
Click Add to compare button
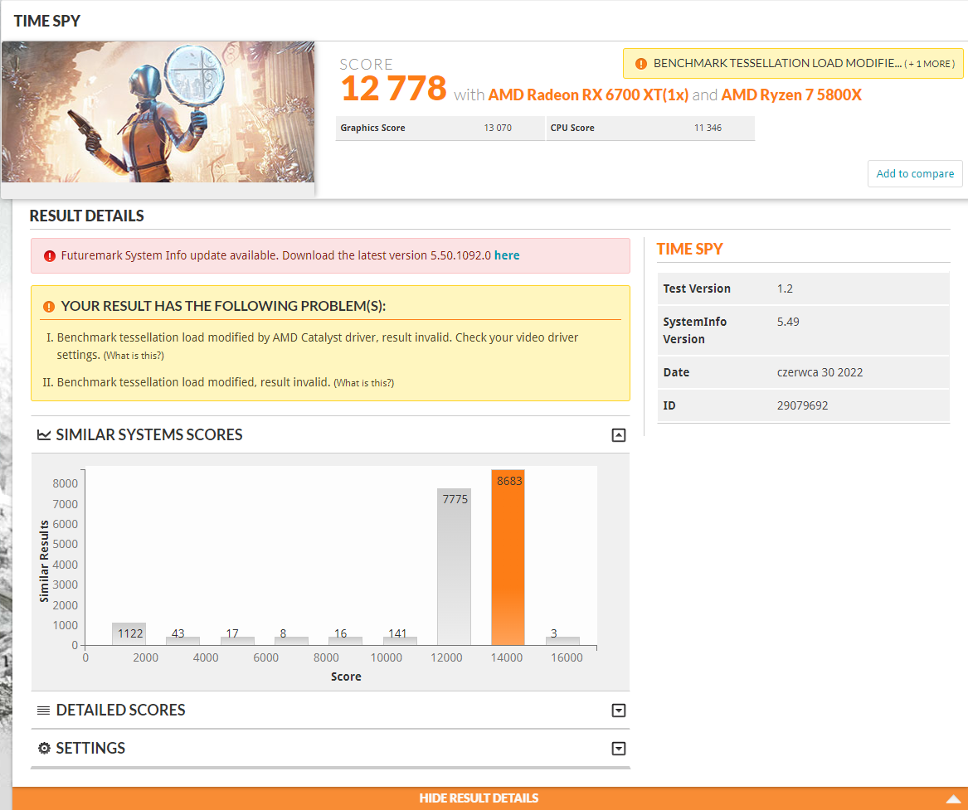coord(915,173)
